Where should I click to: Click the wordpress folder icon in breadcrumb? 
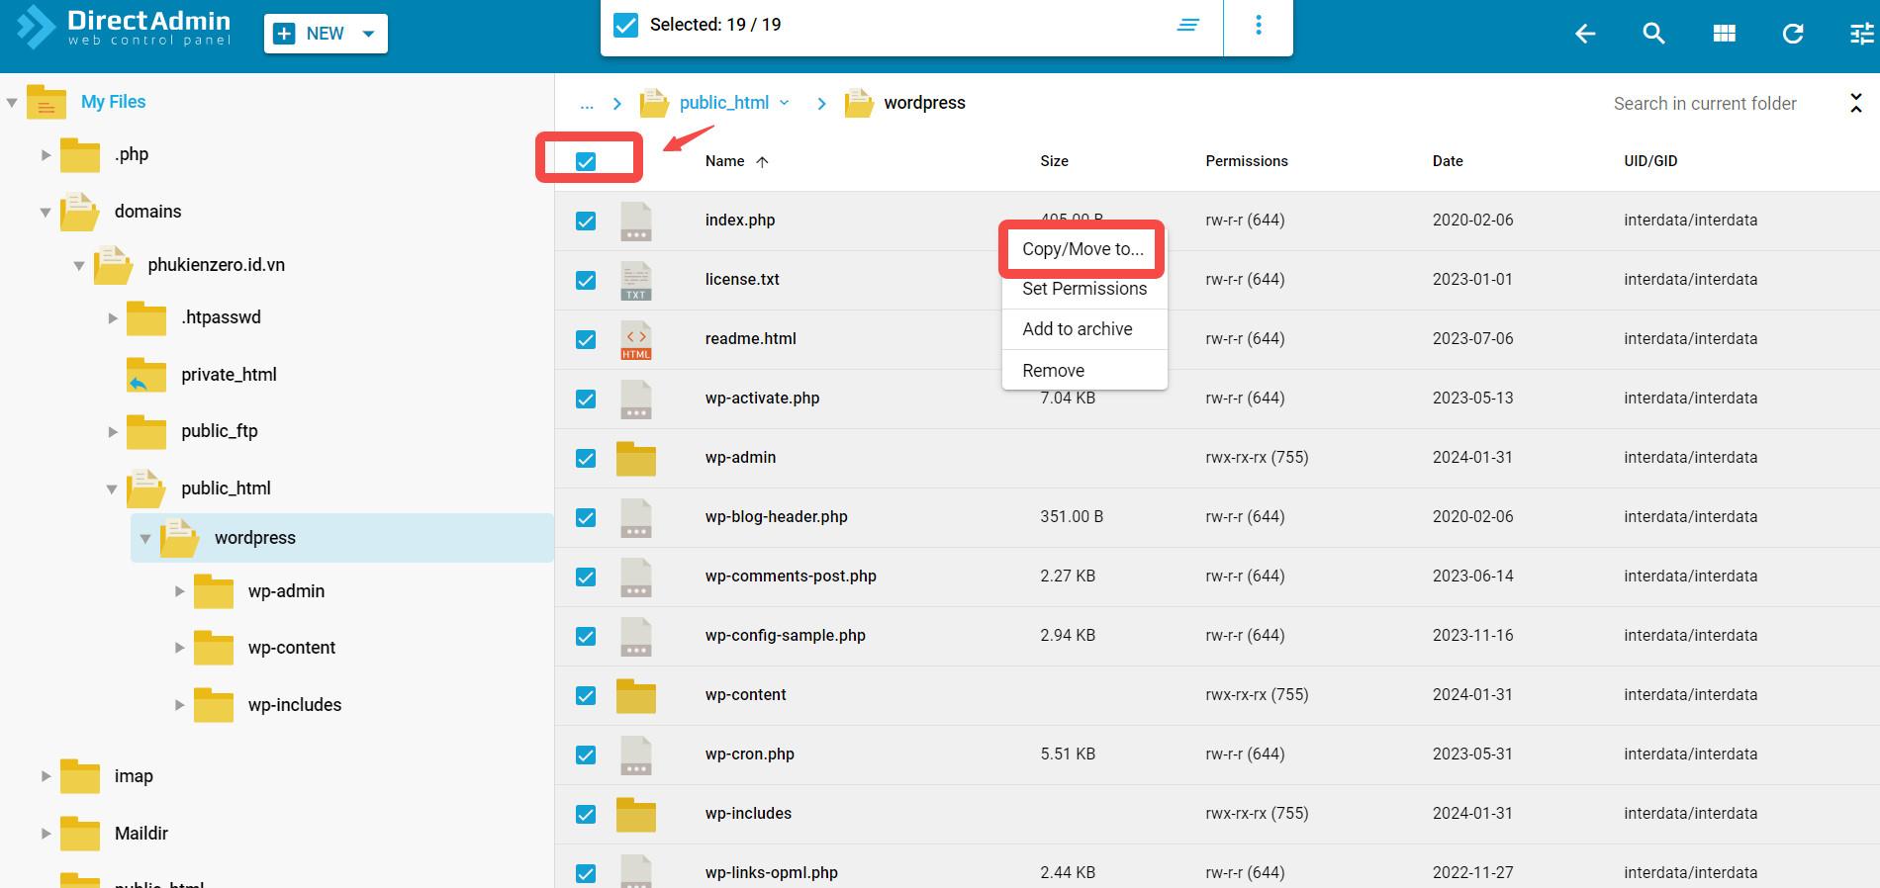tap(859, 103)
